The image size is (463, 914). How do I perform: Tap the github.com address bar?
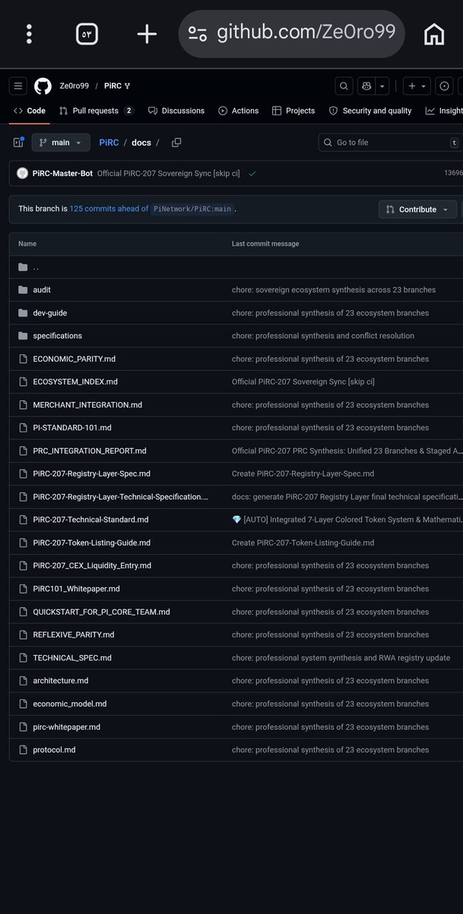pyautogui.click(x=292, y=34)
